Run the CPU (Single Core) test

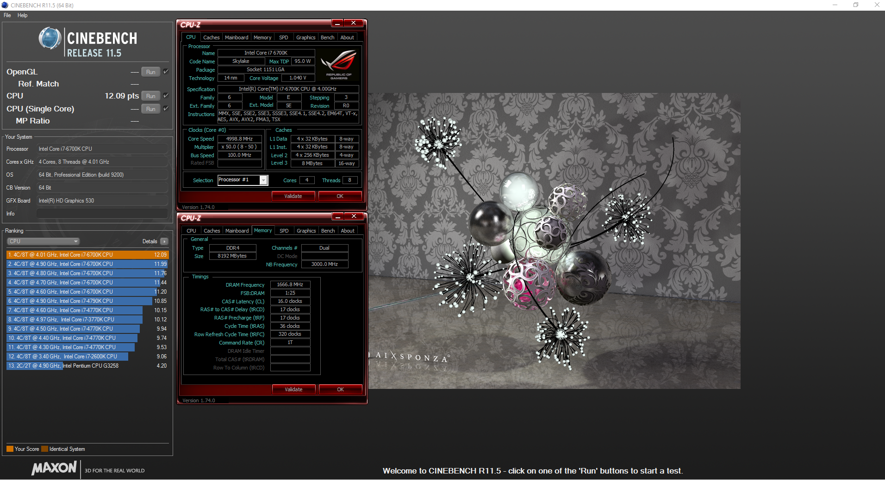[x=151, y=109]
